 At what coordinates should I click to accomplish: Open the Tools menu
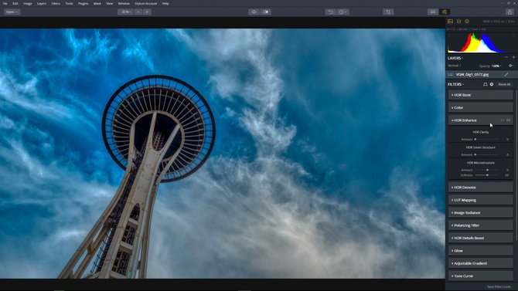[x=69, y=3]
